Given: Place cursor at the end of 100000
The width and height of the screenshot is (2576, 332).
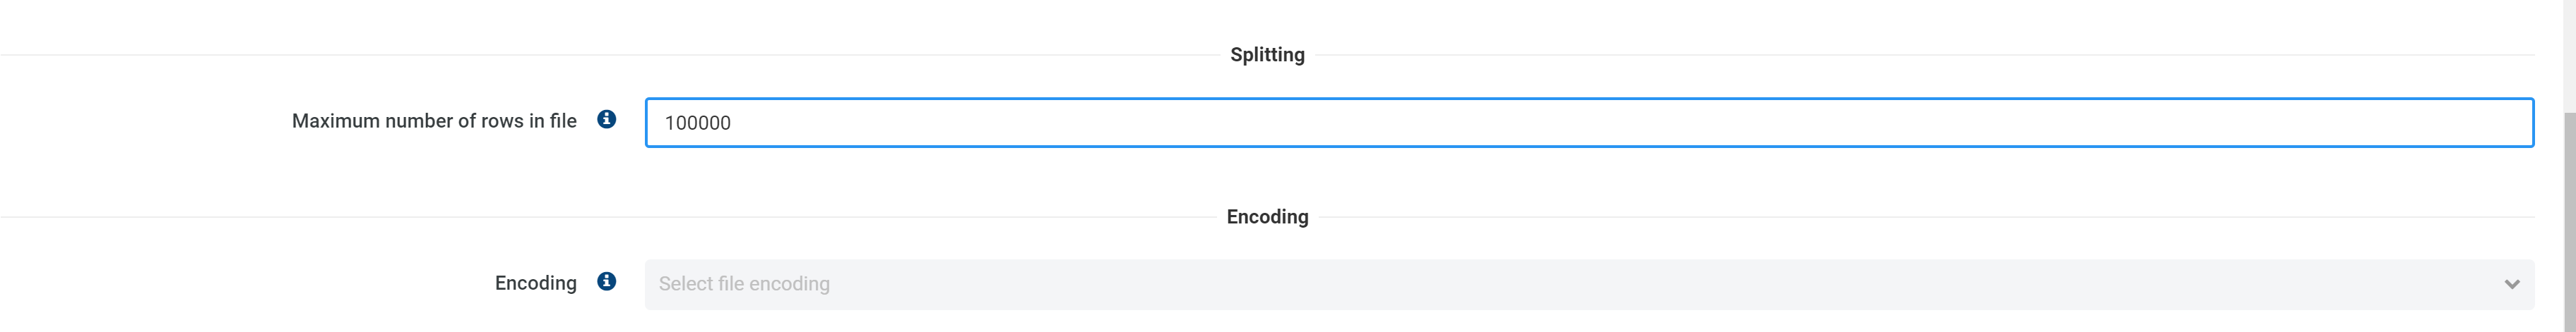Looking at the screenshot, I should (733, 123).
